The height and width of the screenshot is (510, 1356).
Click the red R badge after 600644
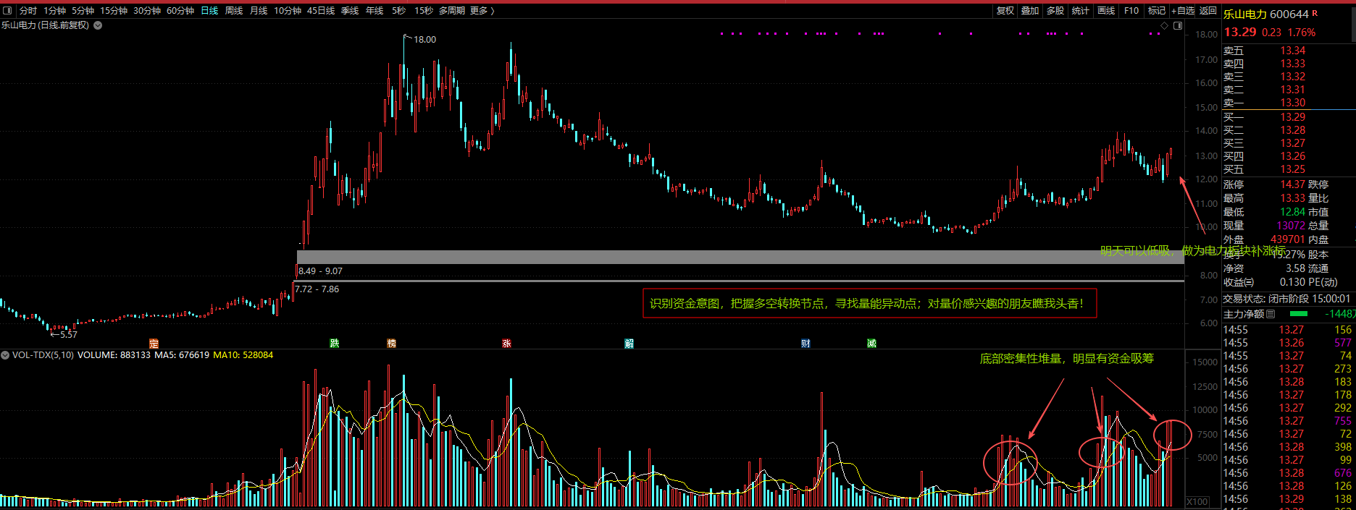coord(1315,13)
